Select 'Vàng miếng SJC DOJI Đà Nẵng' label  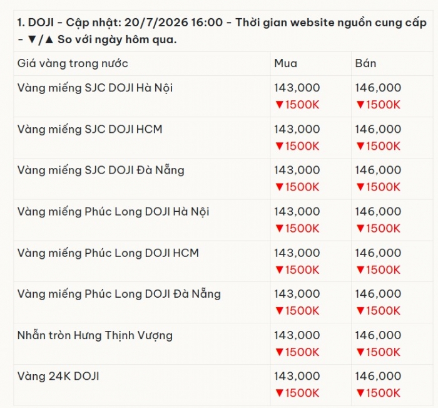pos(101,170)
